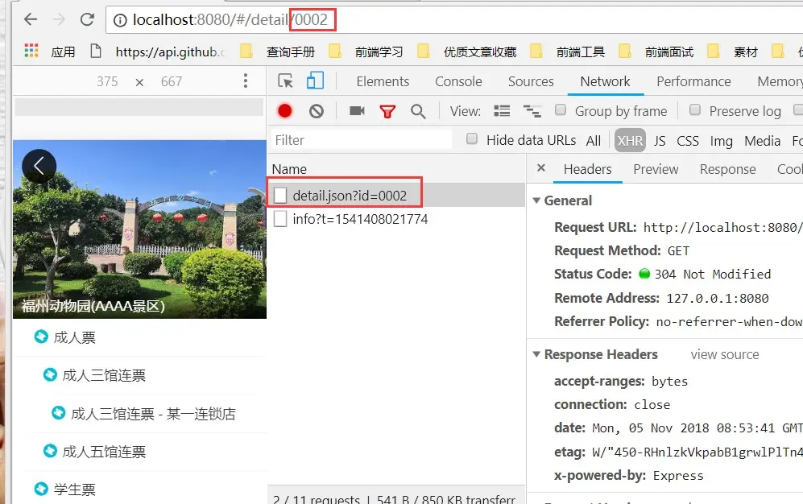Screen dimensions: 803x504
Task: Click the view source link
Action: [x=725, y=354]
